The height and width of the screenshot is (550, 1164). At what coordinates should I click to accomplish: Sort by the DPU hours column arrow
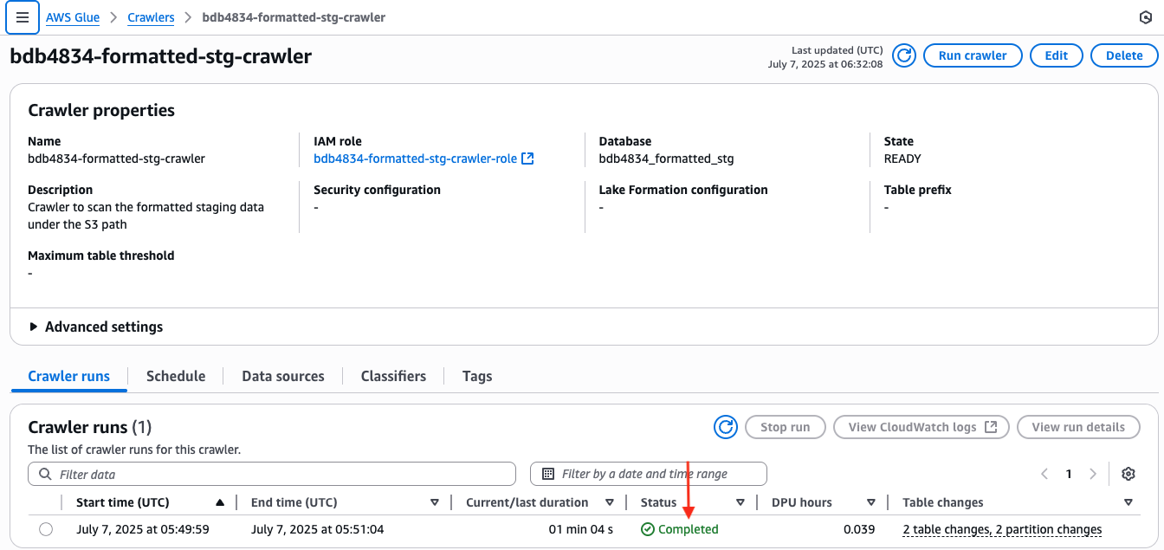tap(871, 502)
